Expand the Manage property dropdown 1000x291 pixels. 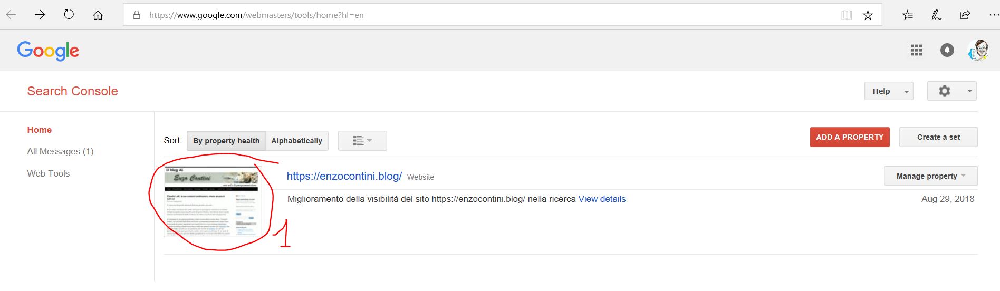[930, 176]
